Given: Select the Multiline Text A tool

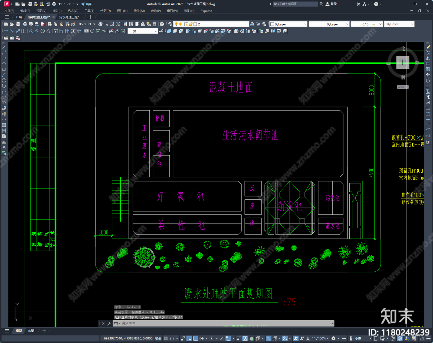Looking at the screenshot, I should coord(4,147).
